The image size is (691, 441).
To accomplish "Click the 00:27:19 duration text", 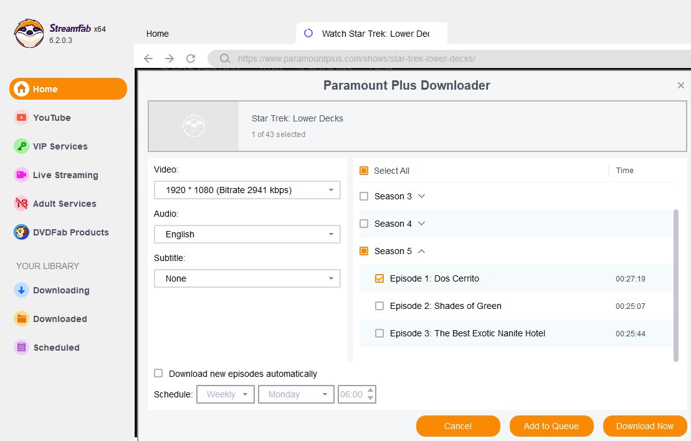I will (631, 279).
